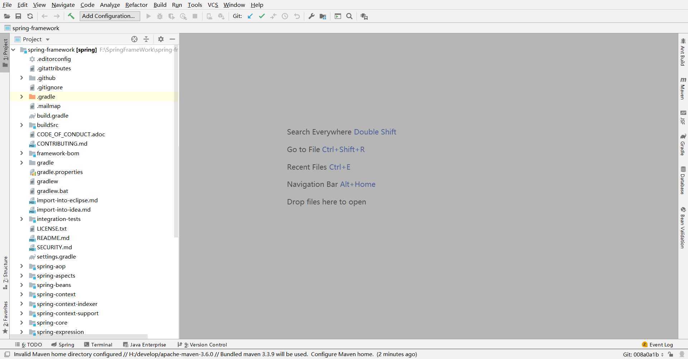The image size is (688, 359).
Task: Toggle the status bar tool window button
Action: click(x=7, y=354)
